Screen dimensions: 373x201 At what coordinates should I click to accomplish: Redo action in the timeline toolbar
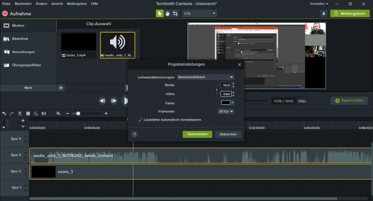pyautogui.click(x=12, y=114)
